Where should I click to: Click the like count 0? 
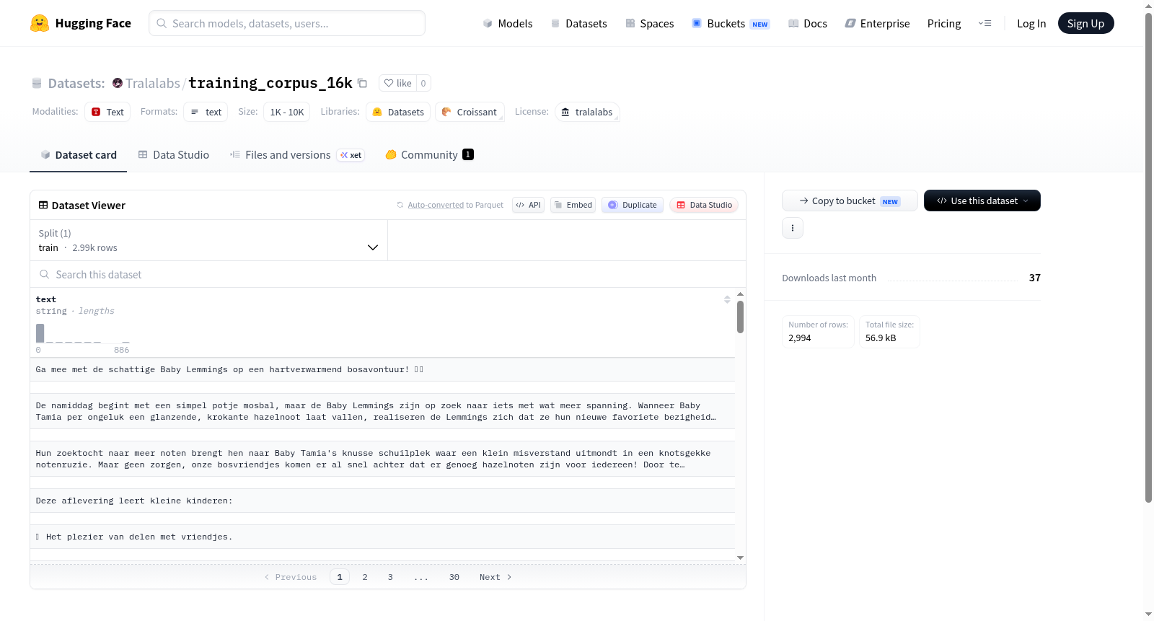[423, 83]
